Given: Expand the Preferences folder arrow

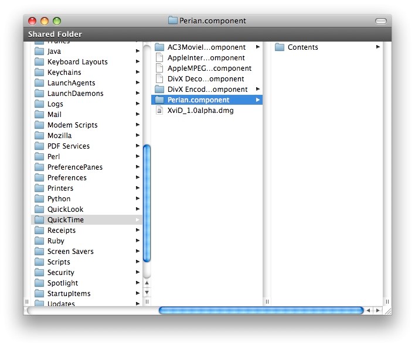Looking at the screenshot, I should coord(137,177).
